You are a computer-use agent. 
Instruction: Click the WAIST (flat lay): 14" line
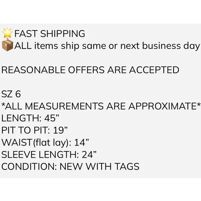[x=45, y=142]
